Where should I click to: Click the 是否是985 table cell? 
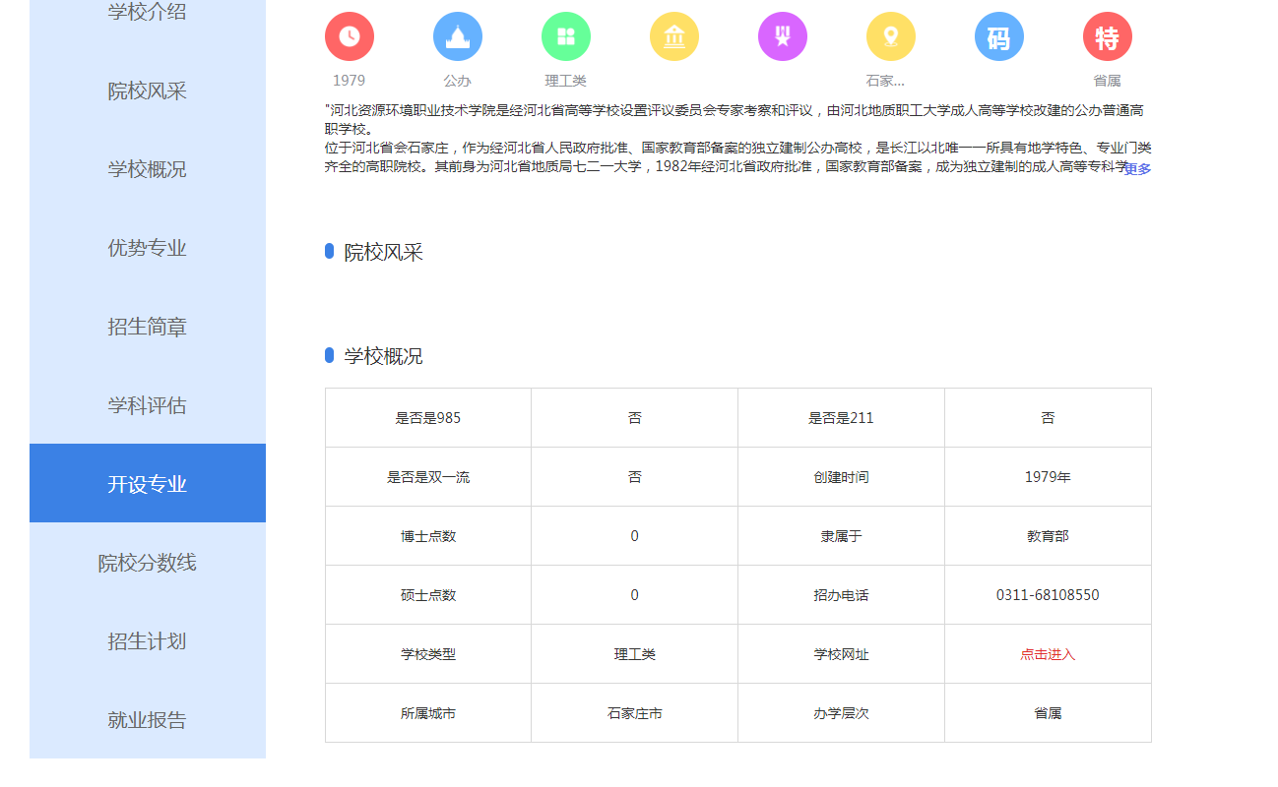pos(428,418)
